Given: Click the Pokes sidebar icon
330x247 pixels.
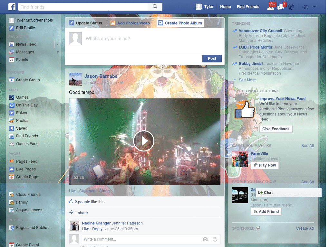Looking at the screenshot, I should click(x=12, y=113).
